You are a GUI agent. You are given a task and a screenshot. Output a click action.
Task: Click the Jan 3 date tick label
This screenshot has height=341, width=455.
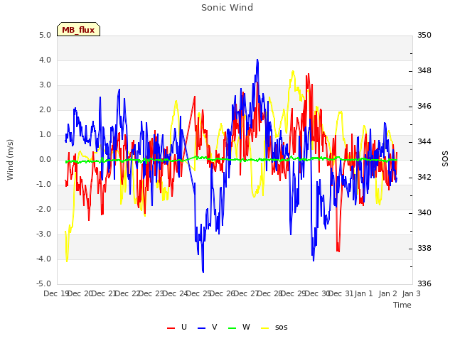tap(412, 293)
